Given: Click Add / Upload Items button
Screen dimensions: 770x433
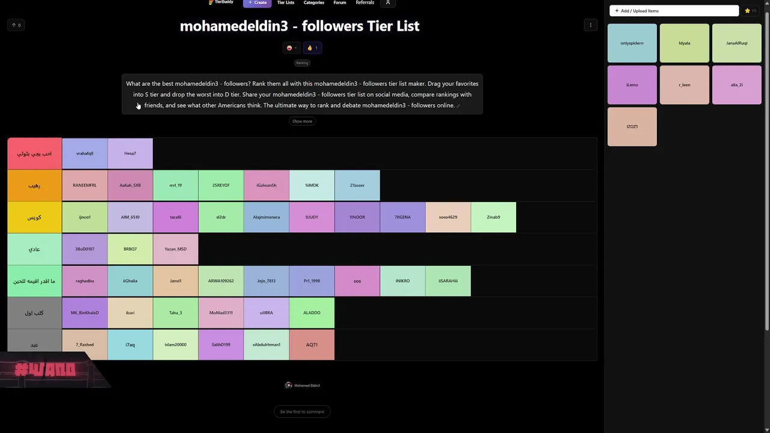Looking at the screenshot, I should (x=674, y=11).
